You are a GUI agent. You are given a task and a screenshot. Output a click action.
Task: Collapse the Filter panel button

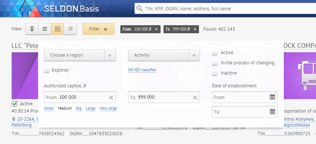(x=98, y=29)
